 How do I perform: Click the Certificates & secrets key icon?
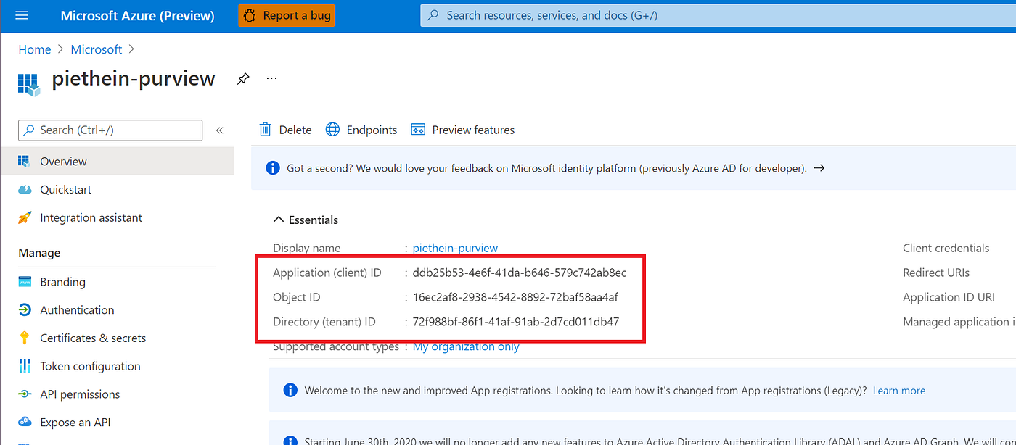pos(25,338)
